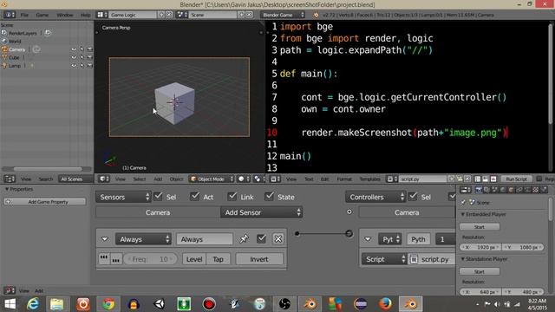This screenshot has width=555, height=312.
Task: Open 3D viewport Select menu
Action: click(140, 179)
